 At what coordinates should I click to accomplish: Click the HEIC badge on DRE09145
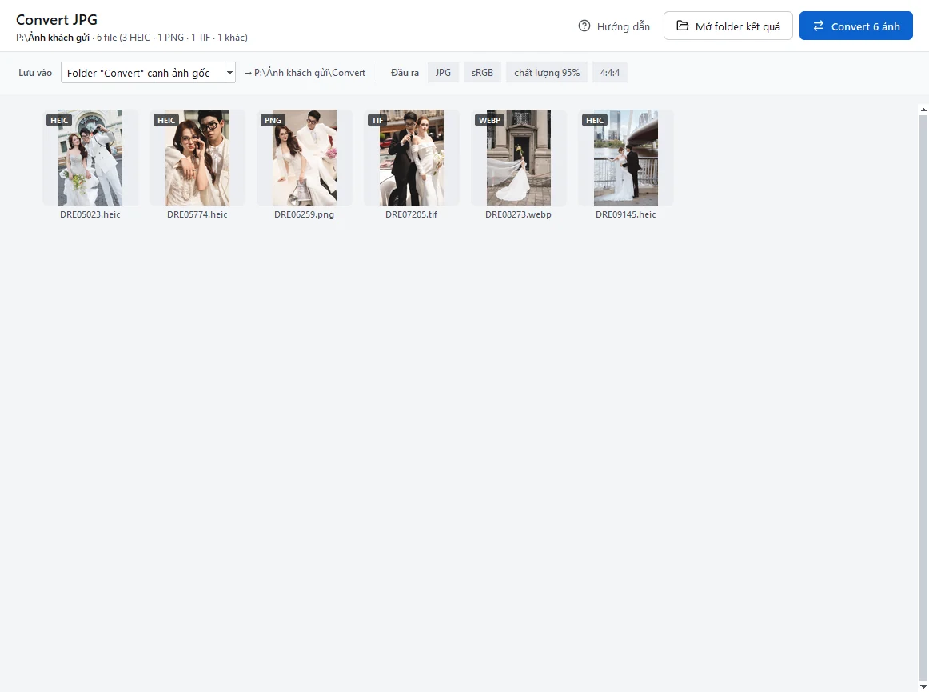(594, 120)
